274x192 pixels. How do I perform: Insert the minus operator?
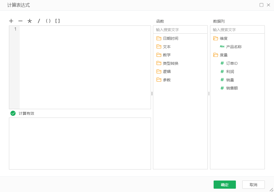pos(20,21)
